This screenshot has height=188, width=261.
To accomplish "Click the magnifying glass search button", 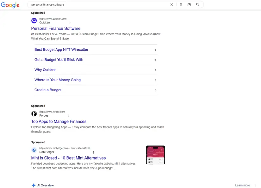I will tap(198, 5).
